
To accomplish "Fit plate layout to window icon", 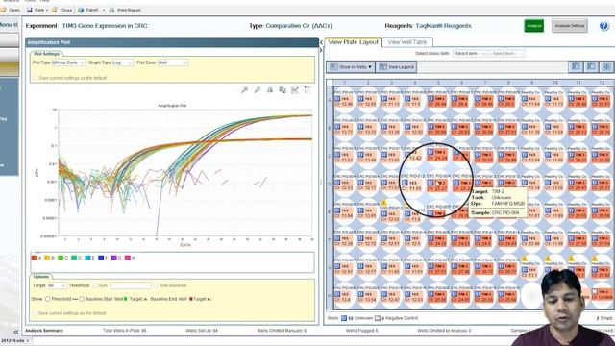I will [606, 67].
